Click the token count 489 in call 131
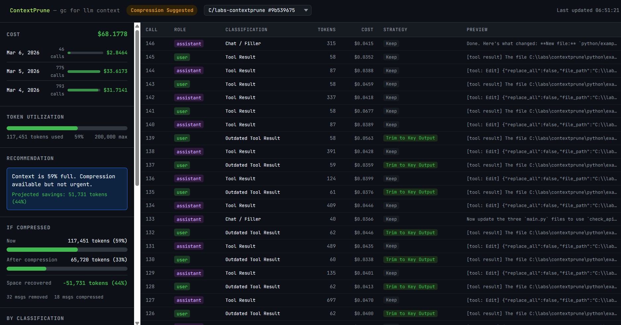This screenshot has width=621, height=325. tap(331, 246)
